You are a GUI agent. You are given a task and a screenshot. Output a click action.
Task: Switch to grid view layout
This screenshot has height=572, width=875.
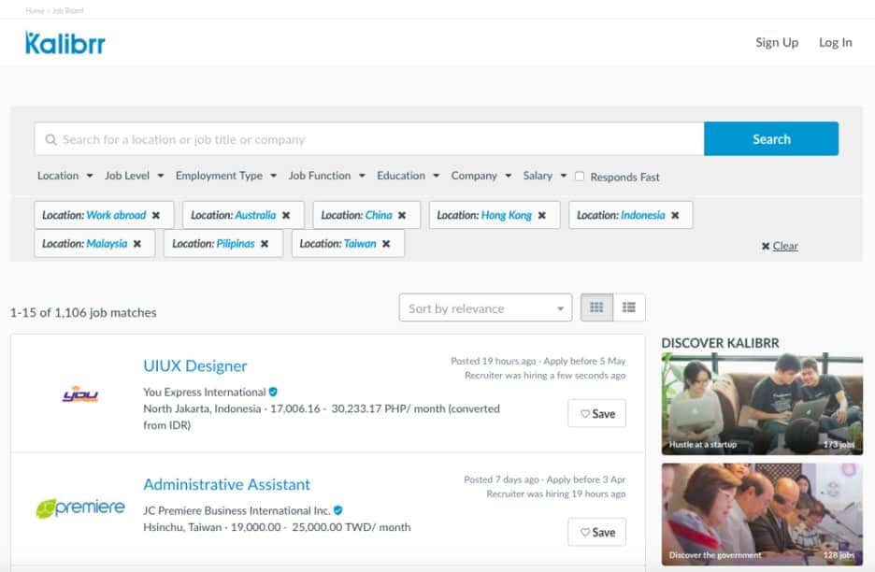click(x=596, y=307)
